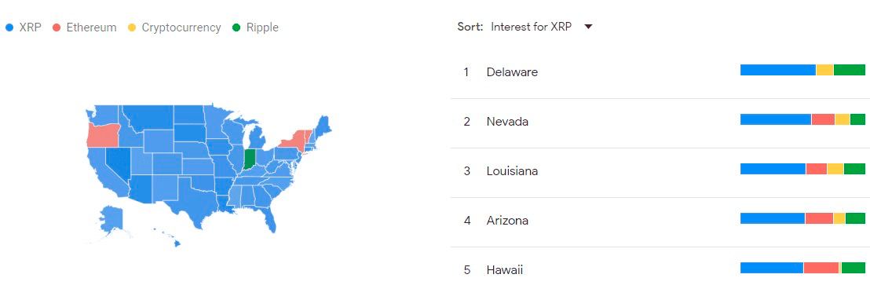This screenshot has height=289, width=870.
Task: Click green Indiana state on map
Action: [250, 159]
